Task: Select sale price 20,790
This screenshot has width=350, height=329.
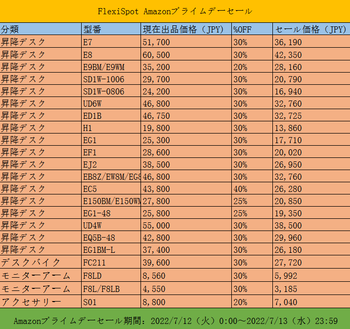Action: coord(311,79)
